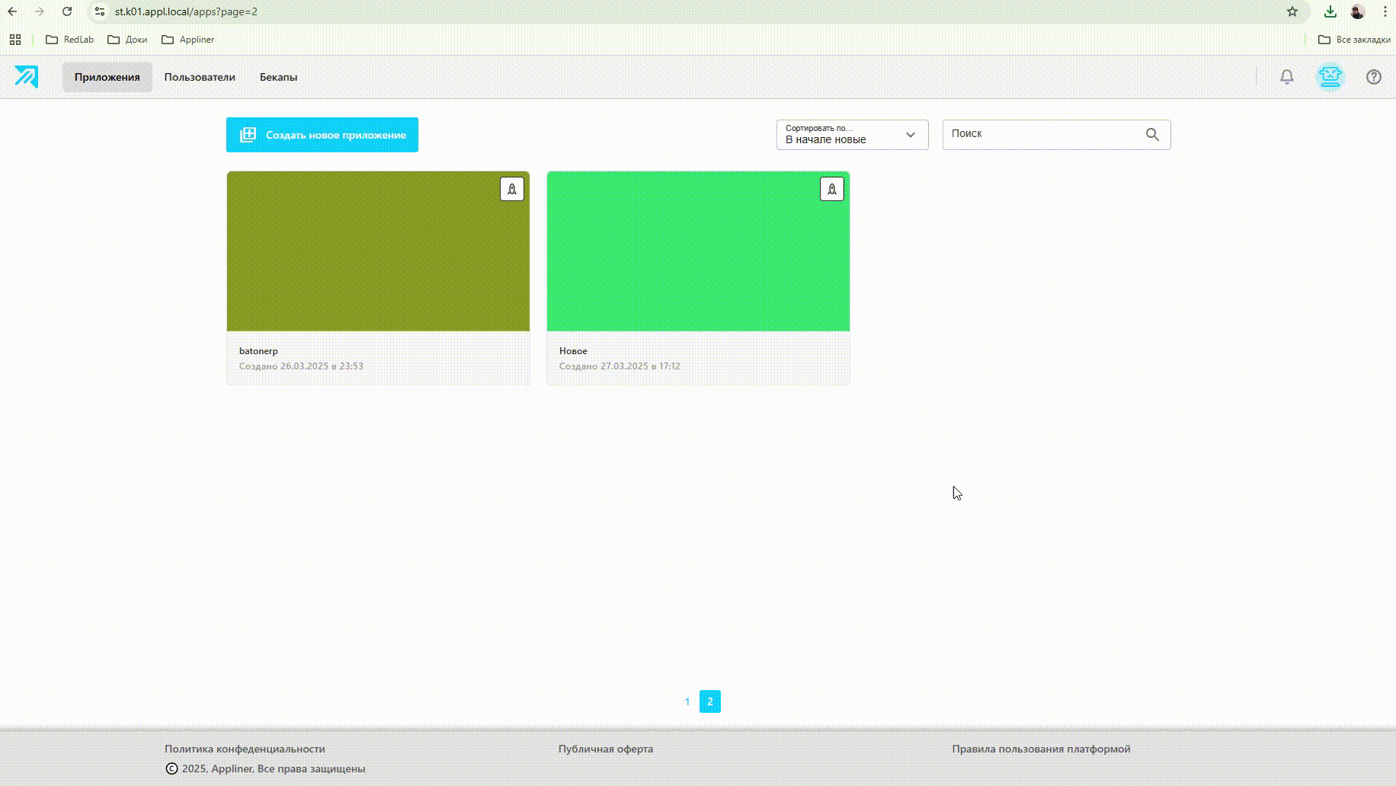Bookmark this page with the star icon

[x=1292, y=11]
